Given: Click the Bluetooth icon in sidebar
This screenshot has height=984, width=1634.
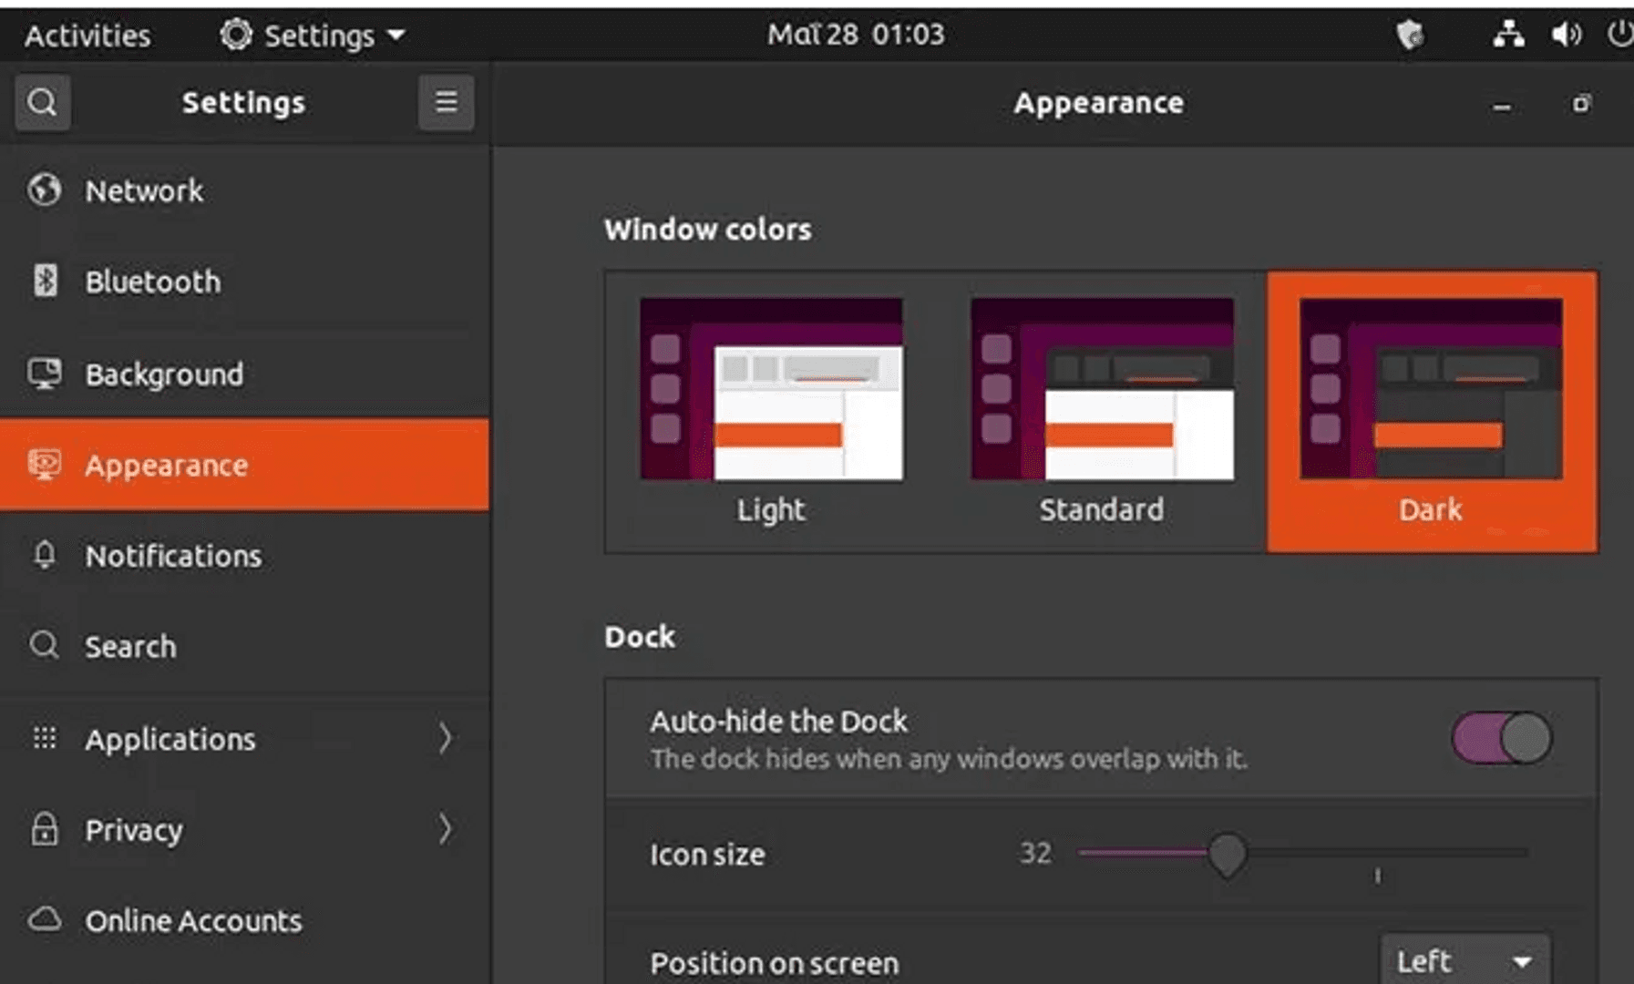Looking at the screenshot, I should [45, 281].
